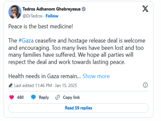Viewport: 161px width, 121px height.
Task: Follow the @DrTedros account
Action: (x=52, y=16)
